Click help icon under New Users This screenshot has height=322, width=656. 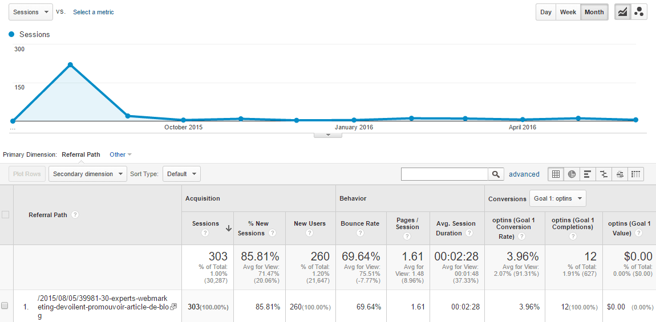(310, 233)
